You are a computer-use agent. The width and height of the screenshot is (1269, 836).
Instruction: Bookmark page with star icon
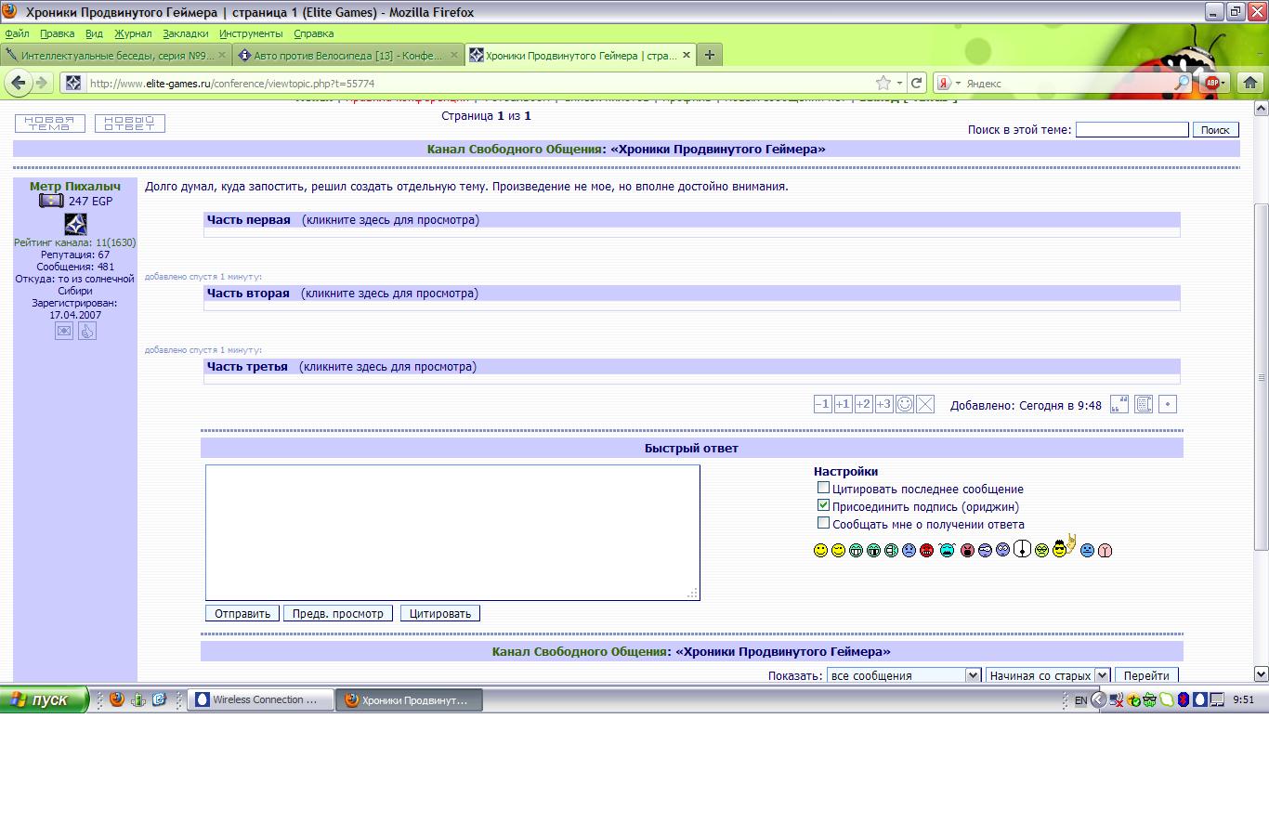[x=883, y=83]
